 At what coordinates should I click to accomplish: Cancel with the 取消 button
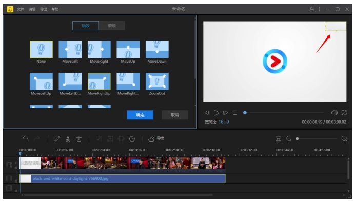pos(175,115)
